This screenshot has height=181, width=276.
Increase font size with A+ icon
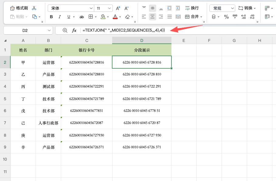tap(118, 8)
